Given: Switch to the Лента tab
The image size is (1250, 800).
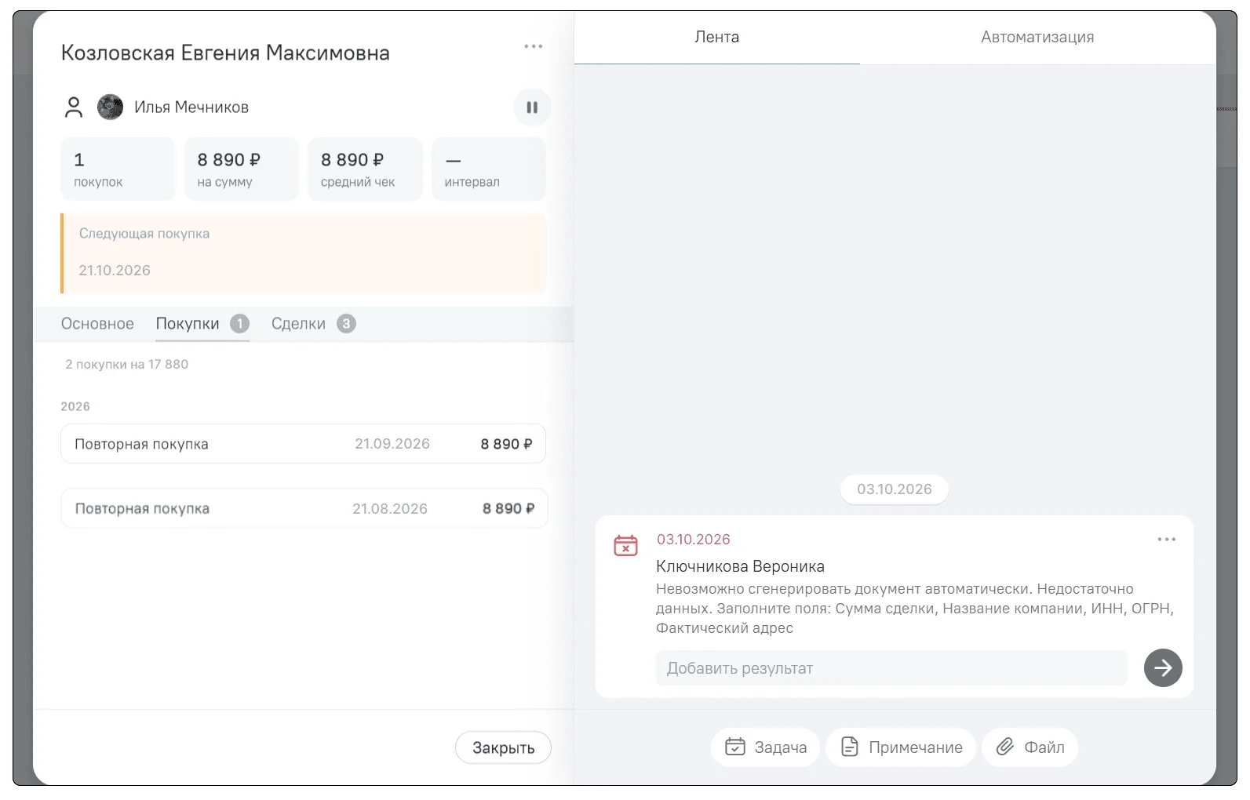Looking at the screenshot, I should 717,37.
